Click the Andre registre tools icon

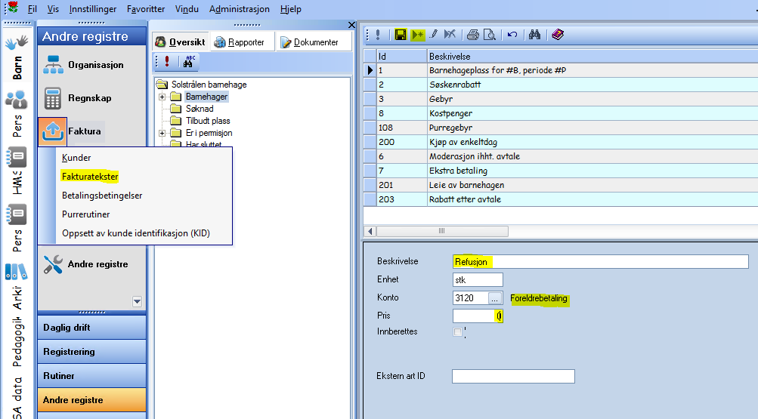(53, 264)
